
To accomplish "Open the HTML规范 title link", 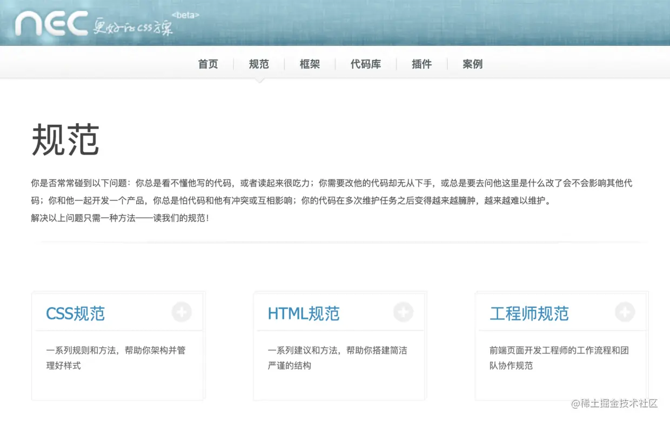I will click(304, 313).
